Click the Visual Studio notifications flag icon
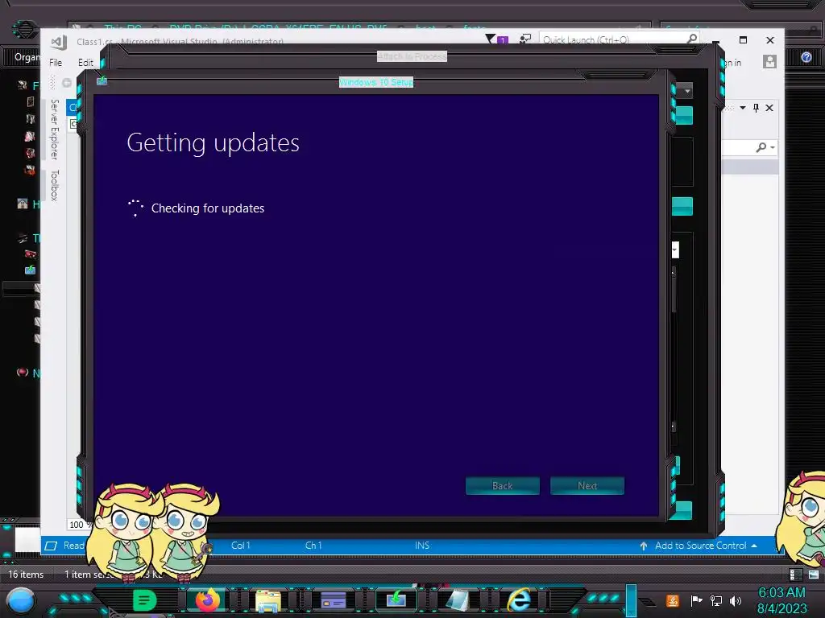This screenshot has width=825, height=618. tap(491, 39)
